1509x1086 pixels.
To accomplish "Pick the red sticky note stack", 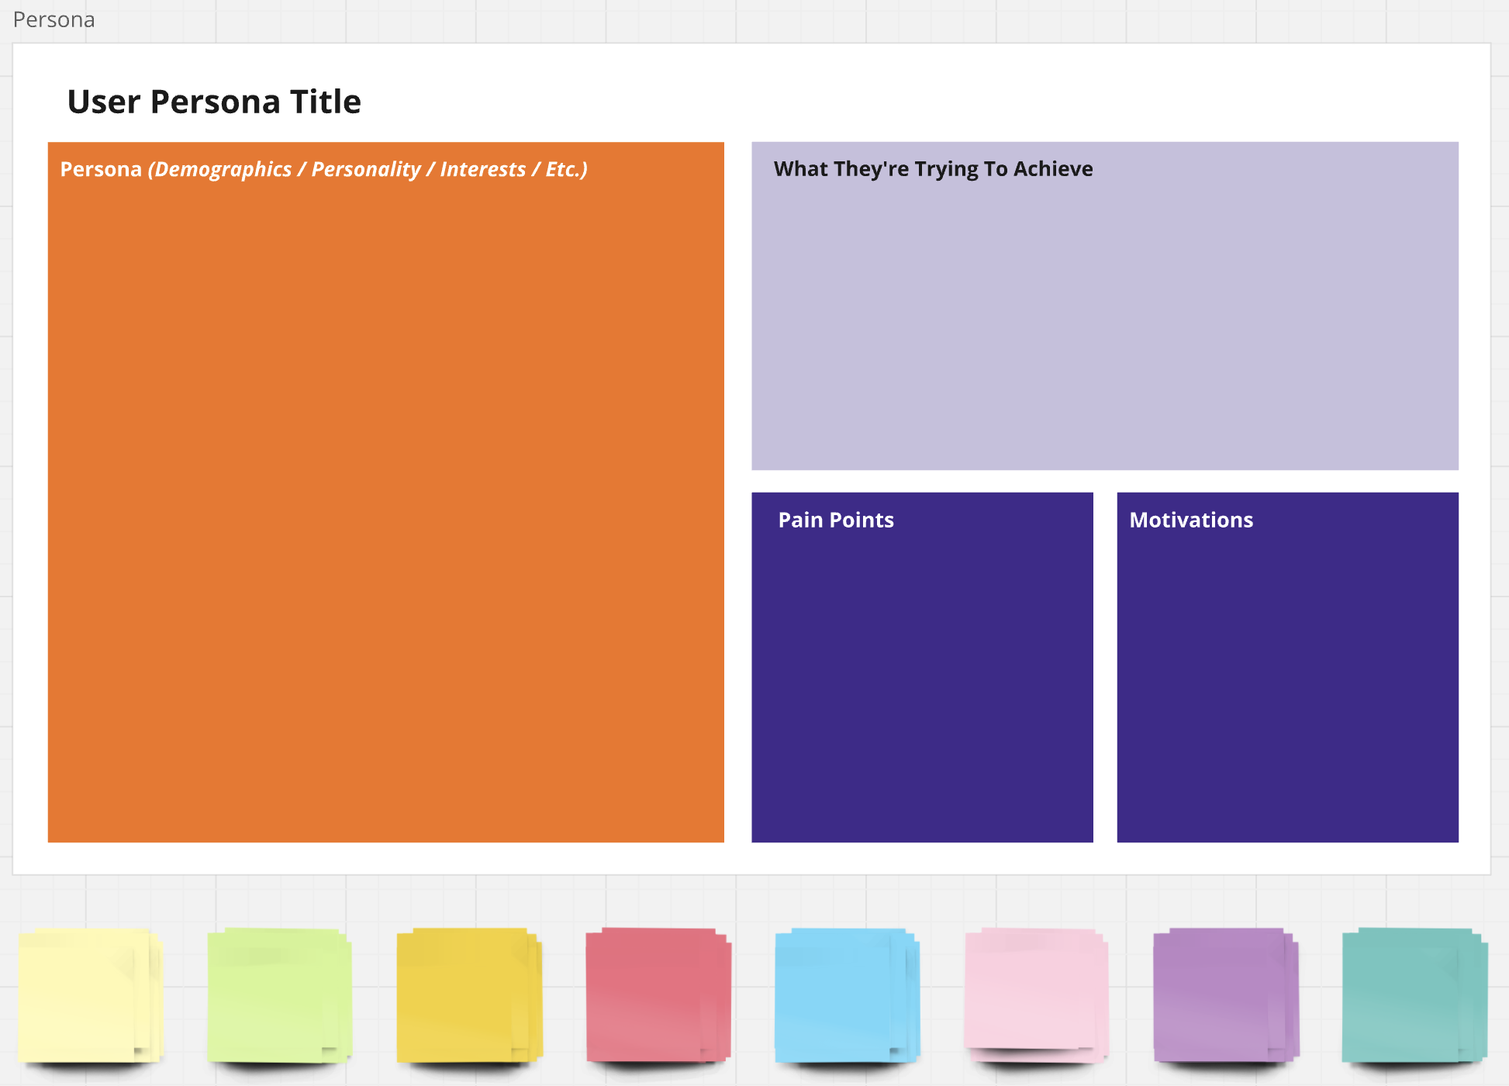I will (x=658, y=995).
